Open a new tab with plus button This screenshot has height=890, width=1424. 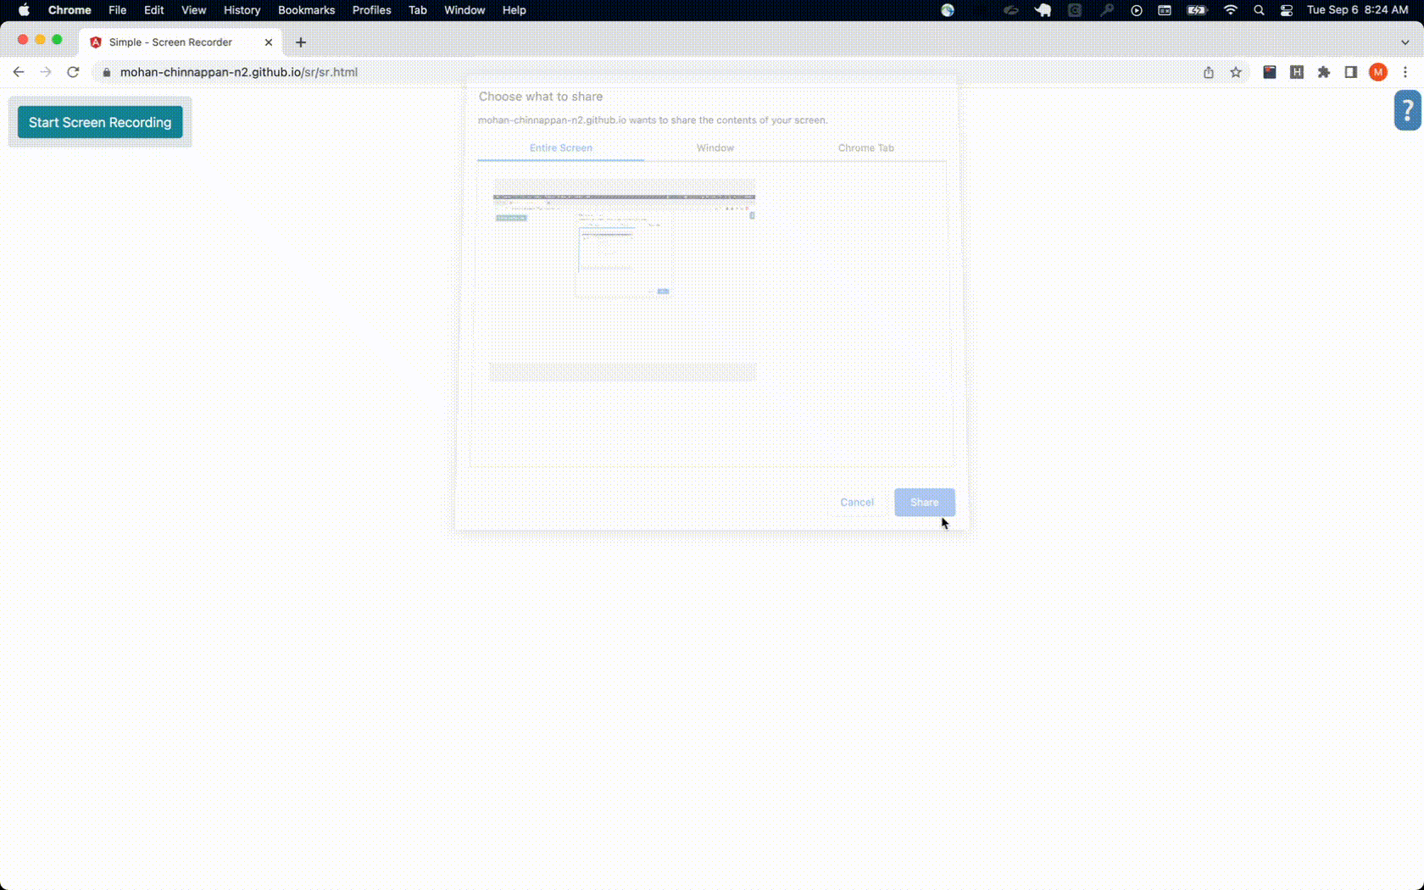(x=301, y=42)
